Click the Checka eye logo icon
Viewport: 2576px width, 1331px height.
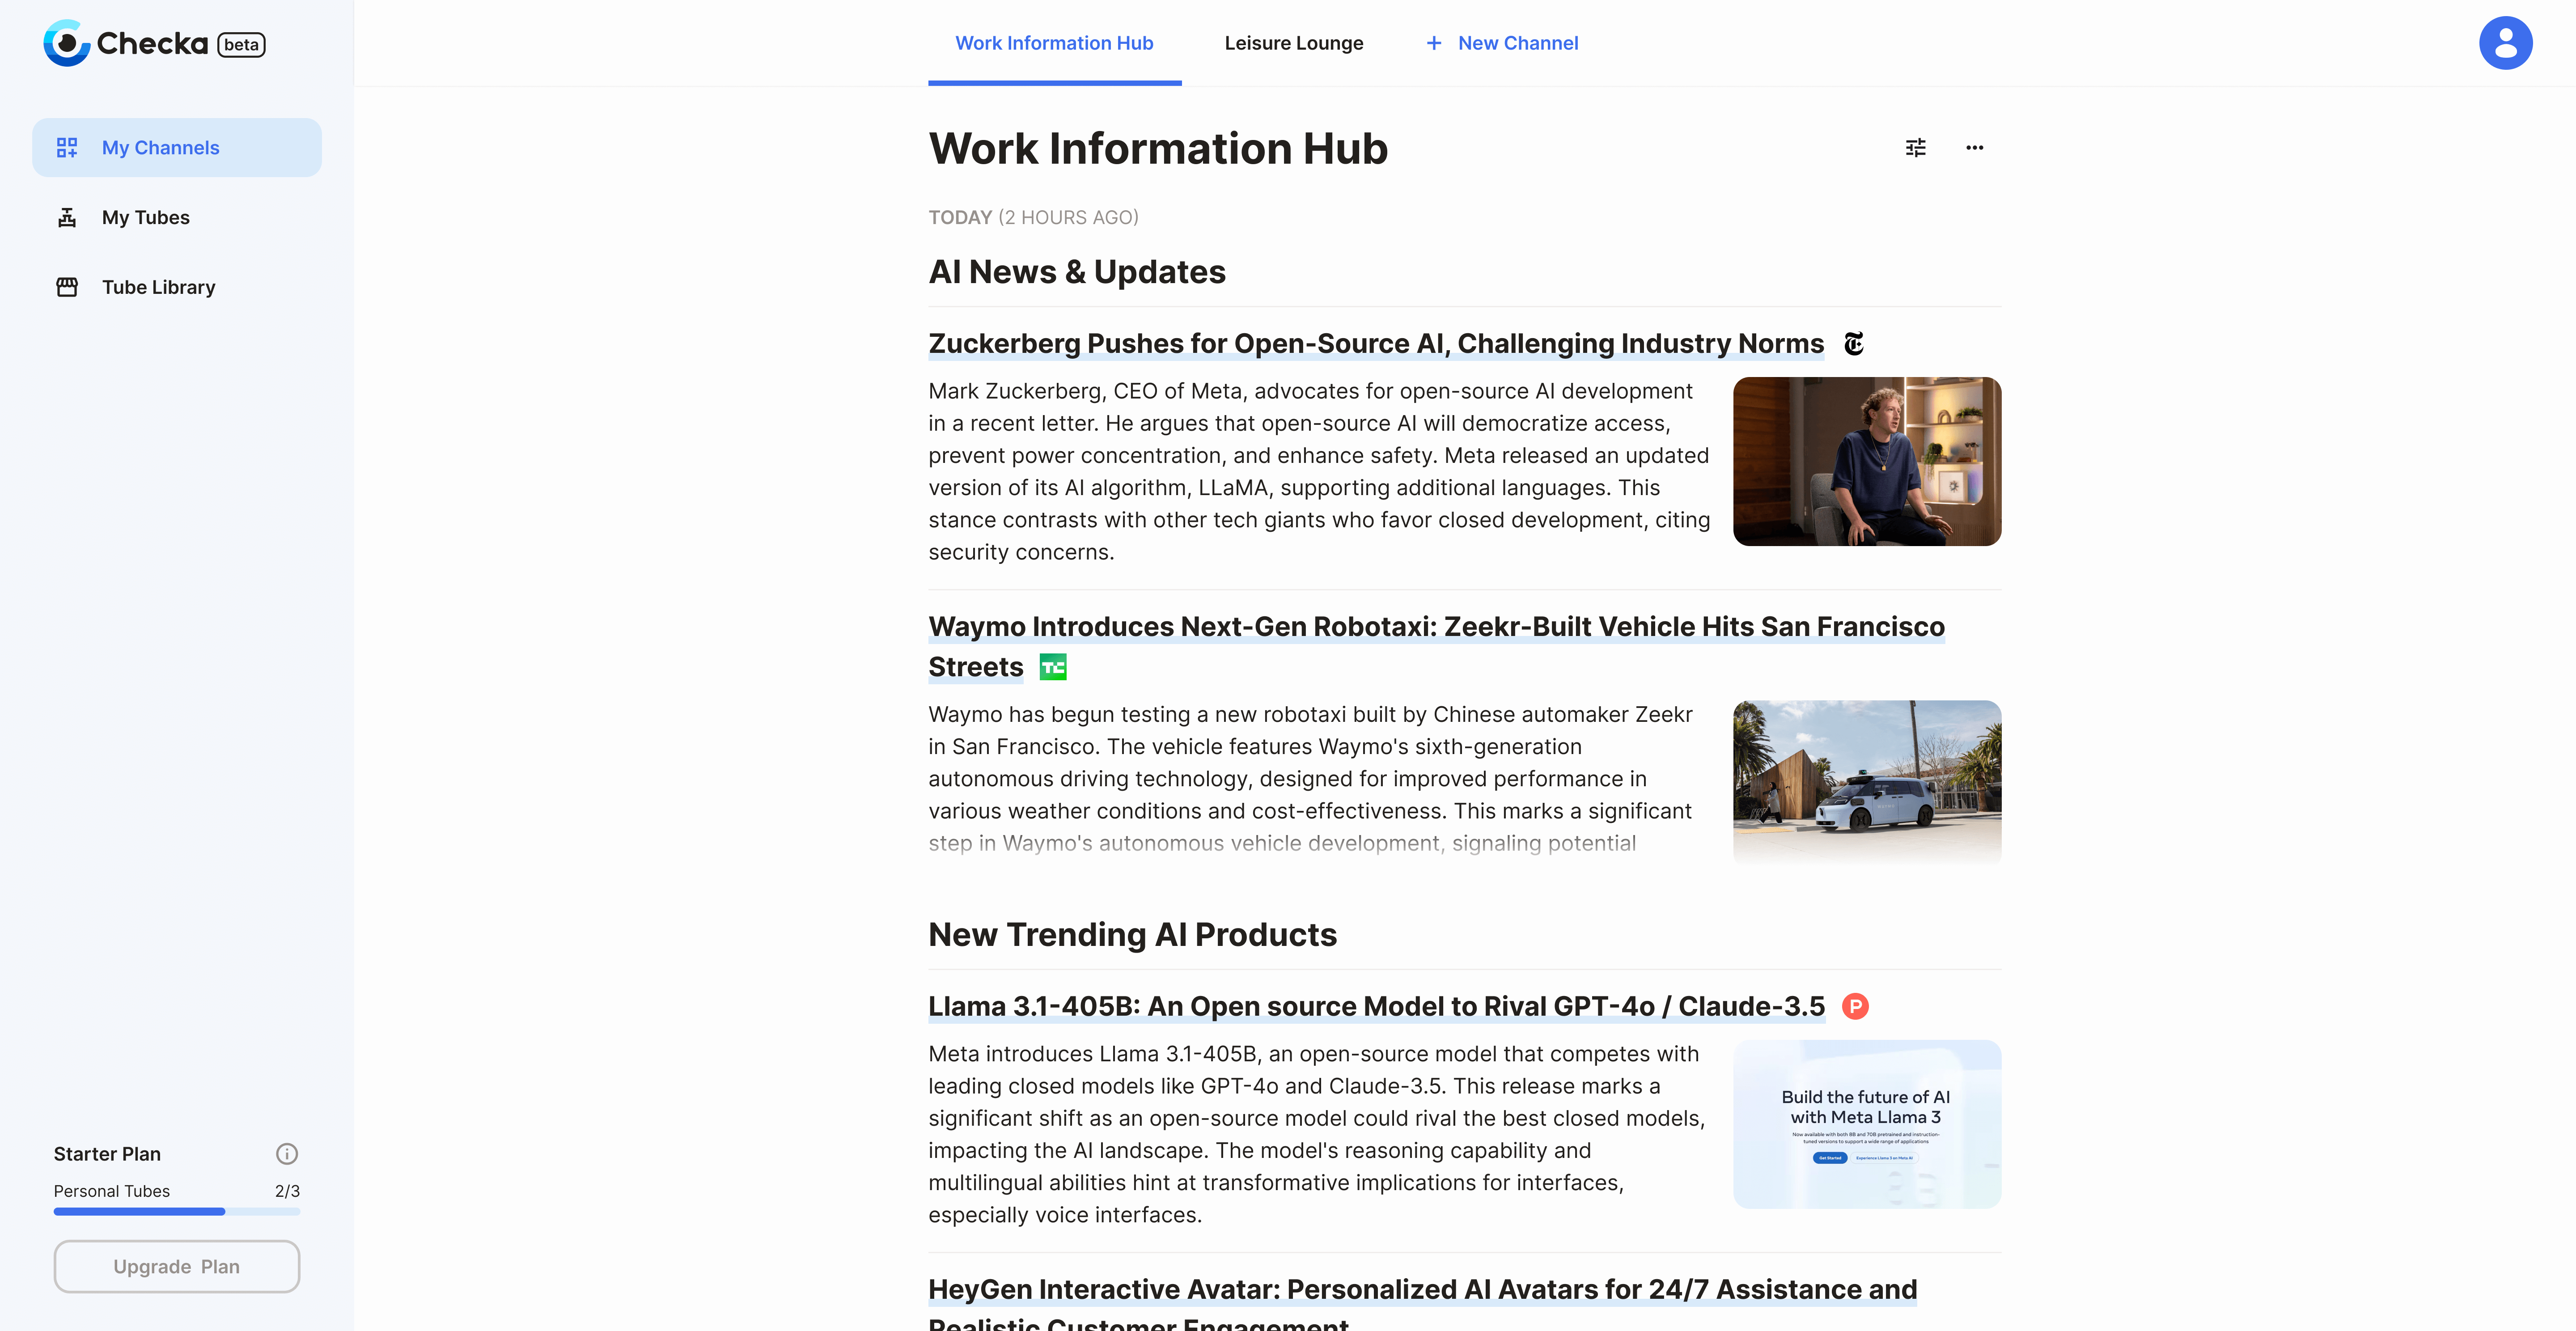click(66, 43)
